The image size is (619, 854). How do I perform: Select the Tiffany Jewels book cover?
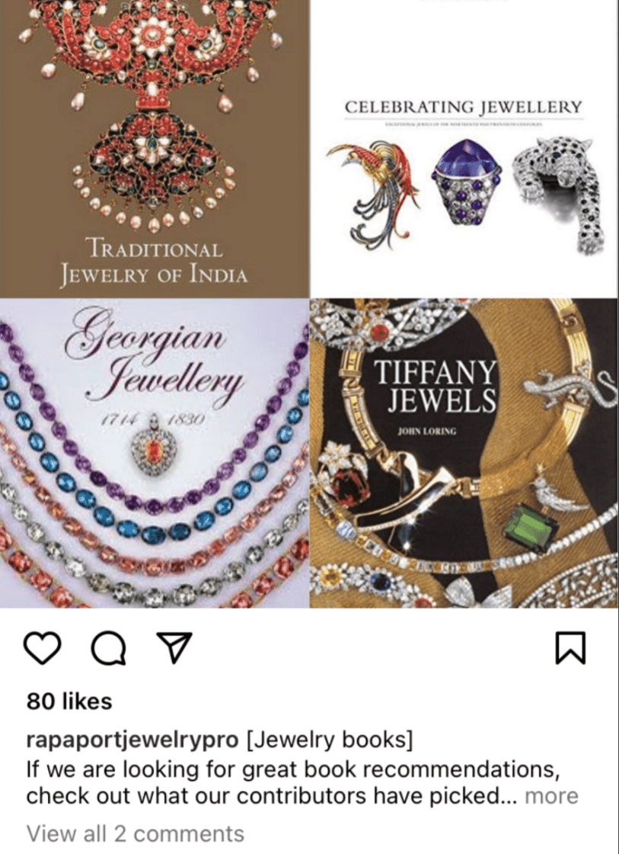[x=464, y=453]
